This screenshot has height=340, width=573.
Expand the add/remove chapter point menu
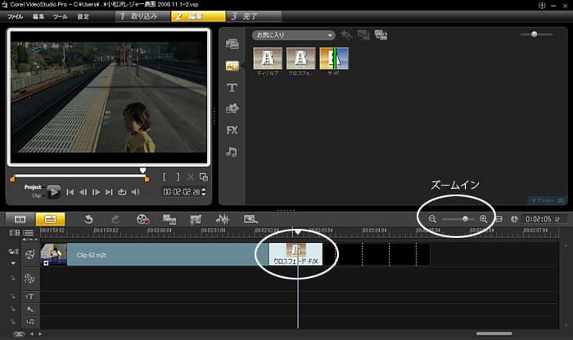click(30, 239)
